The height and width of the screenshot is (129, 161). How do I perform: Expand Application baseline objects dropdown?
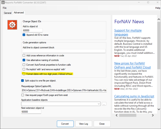(x=99, y=104)
